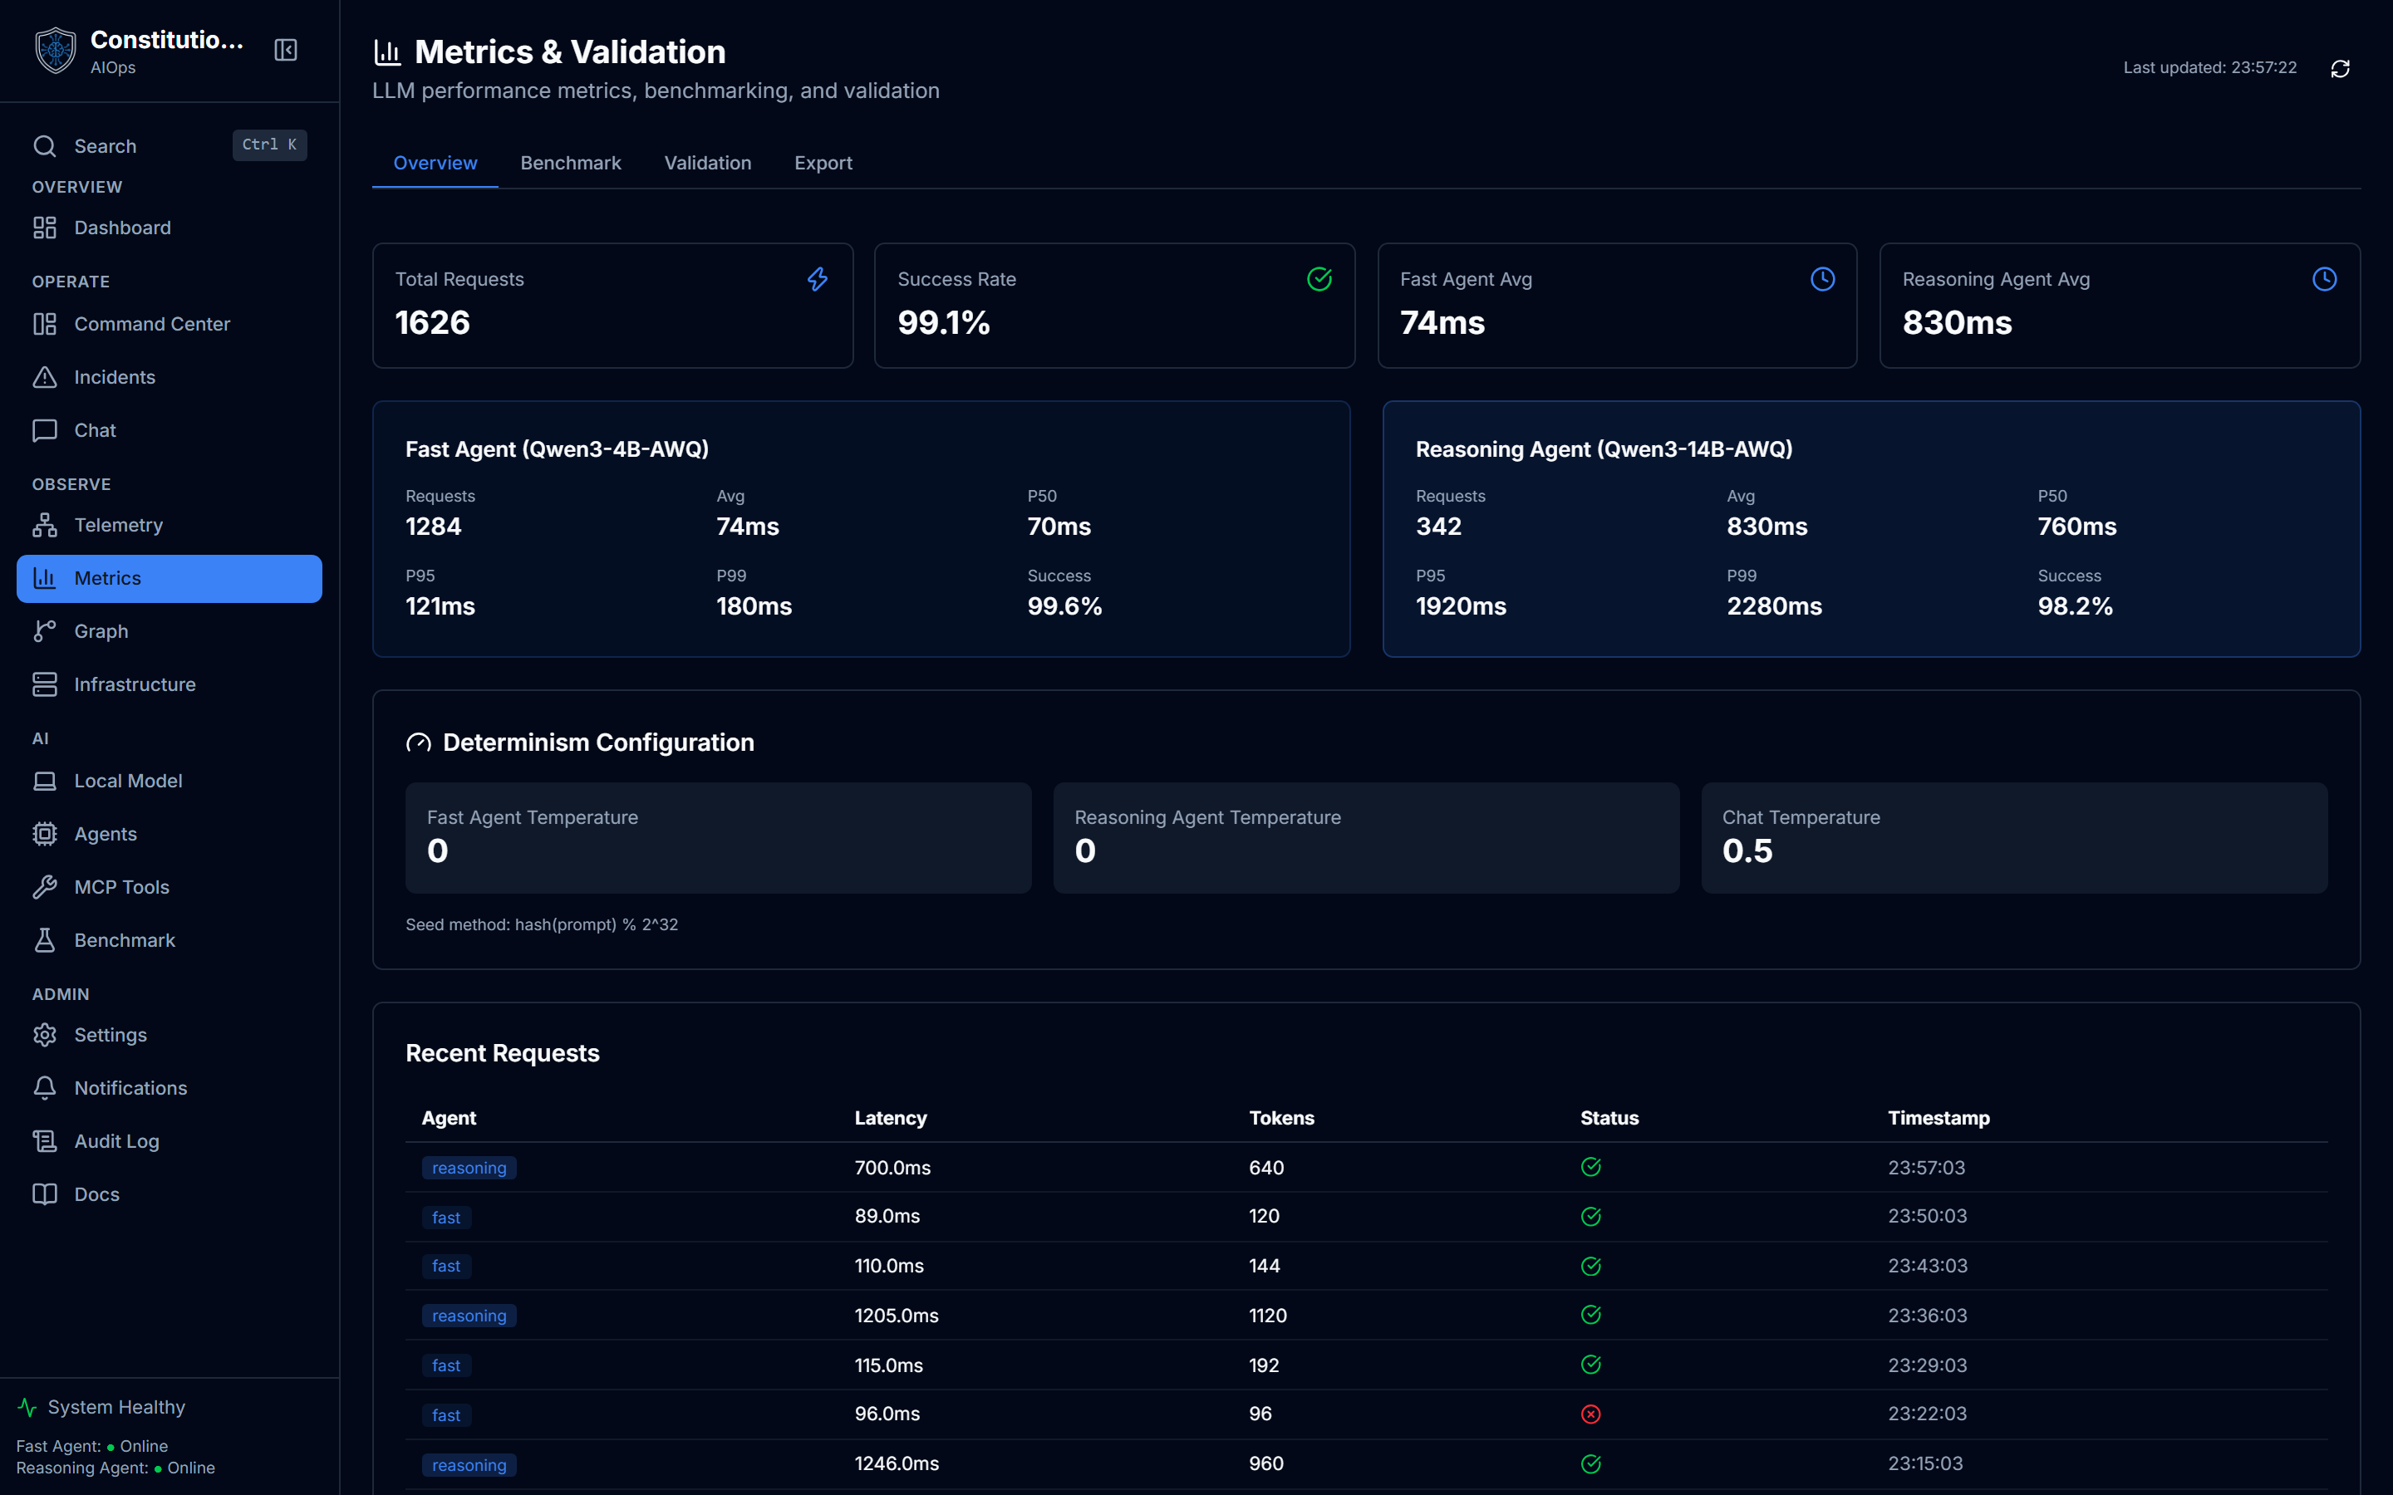Click the System Healthy pulse icon
This screenshot has height=1495, width=2393.
coord(27,1408)
